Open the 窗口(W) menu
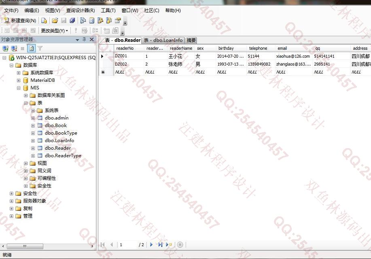This screenshot has width=371, height=259. (x=130, y=11)
